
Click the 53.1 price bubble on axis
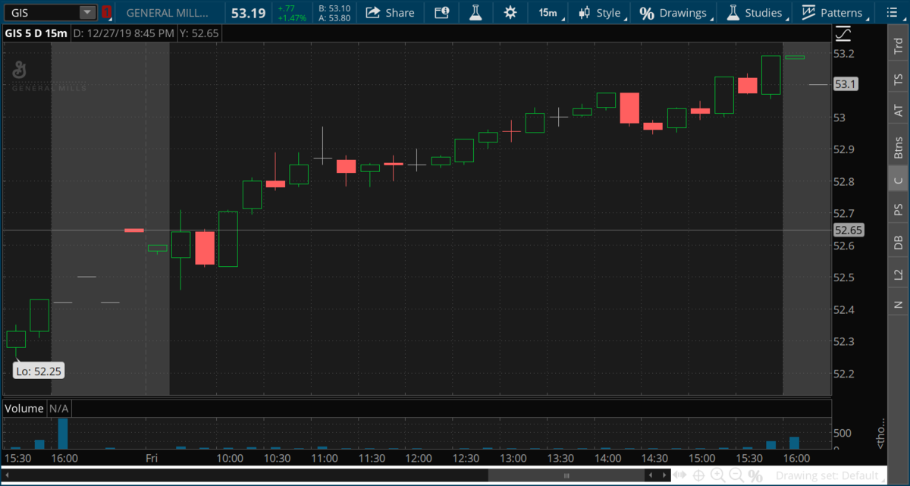(846, 84)
